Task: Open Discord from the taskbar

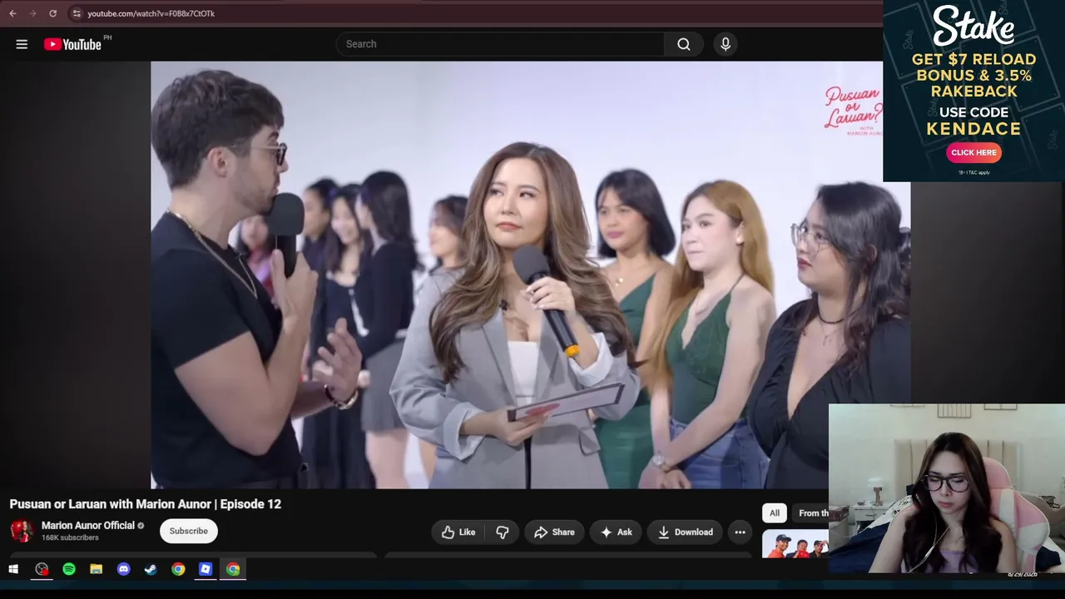Action: click(124, 569)
